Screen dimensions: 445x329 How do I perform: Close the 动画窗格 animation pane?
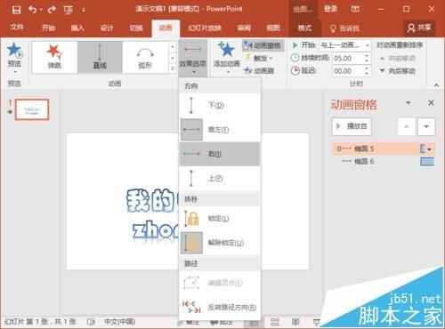(x=431, y=103)
